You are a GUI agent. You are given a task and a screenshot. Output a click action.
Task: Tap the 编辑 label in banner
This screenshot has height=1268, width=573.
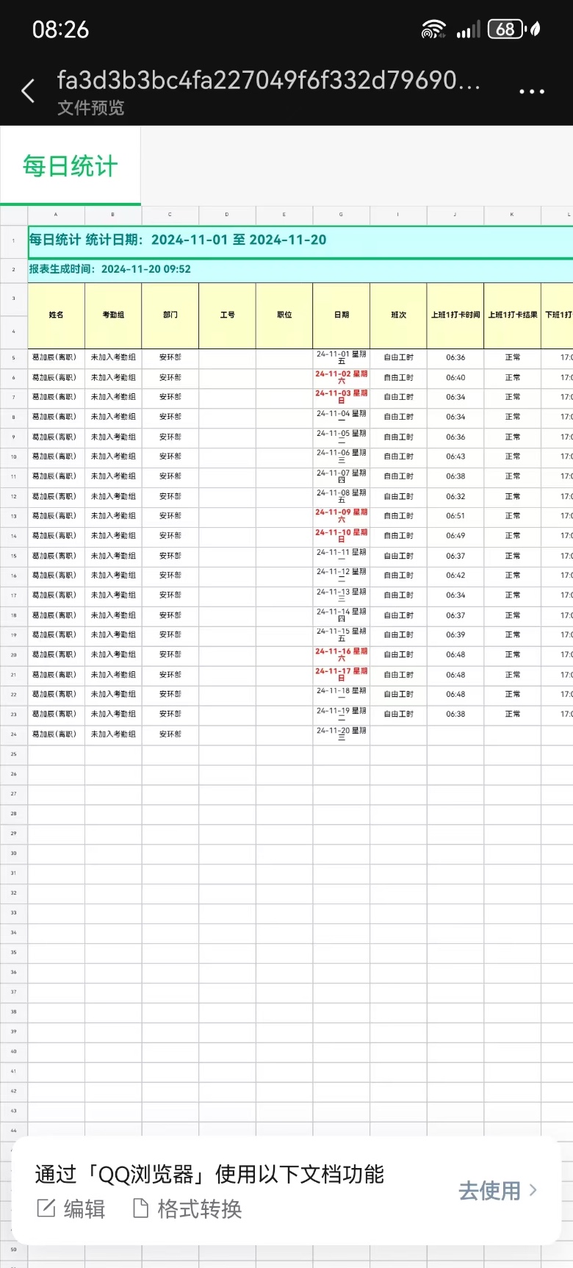(84, 1208)
